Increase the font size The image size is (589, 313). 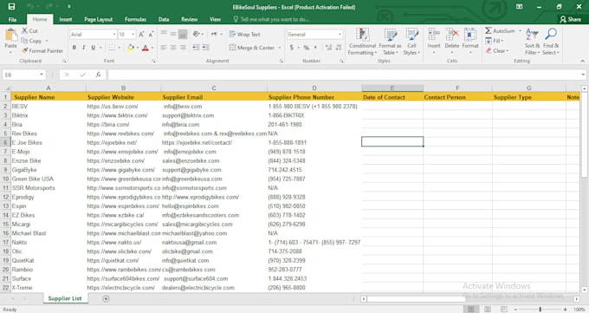click(141, 34)
